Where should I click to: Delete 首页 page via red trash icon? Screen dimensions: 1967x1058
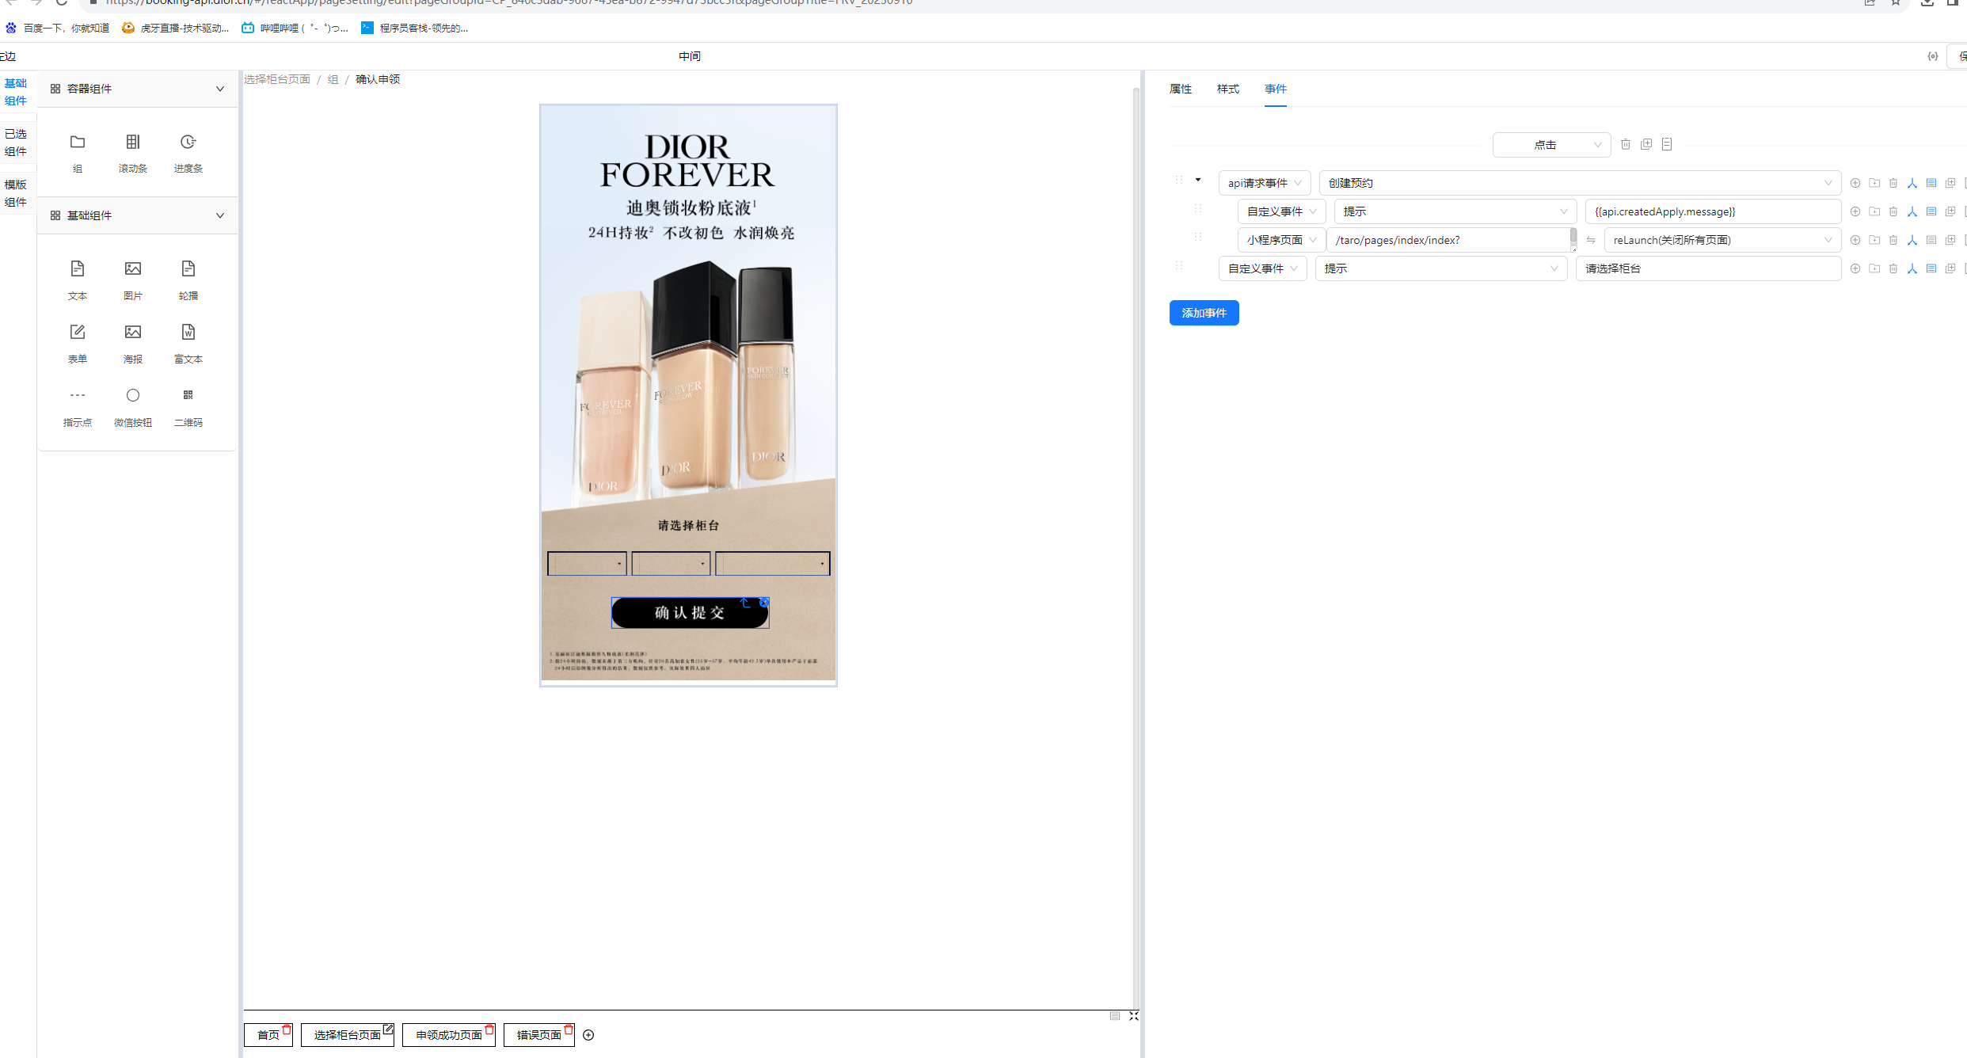pyautogui.click(x=287, y=1029)
